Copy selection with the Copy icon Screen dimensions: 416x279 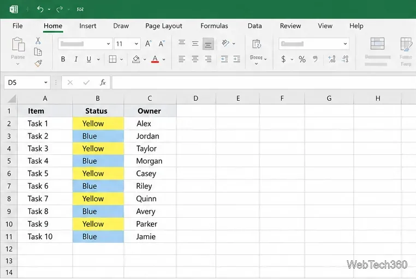point(38,52)
